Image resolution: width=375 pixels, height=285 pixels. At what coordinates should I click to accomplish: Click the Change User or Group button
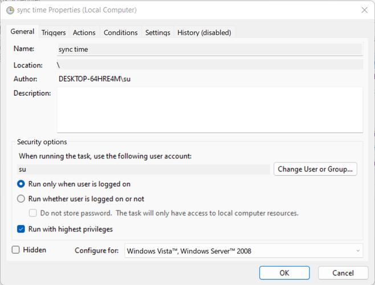pyautogui.click(x=316, y=169)
